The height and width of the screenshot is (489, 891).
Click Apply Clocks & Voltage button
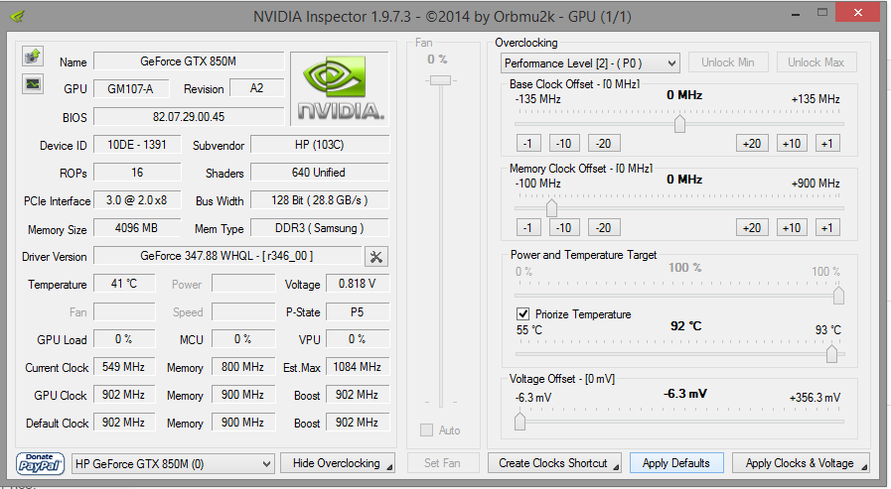(x=800, y=463)
